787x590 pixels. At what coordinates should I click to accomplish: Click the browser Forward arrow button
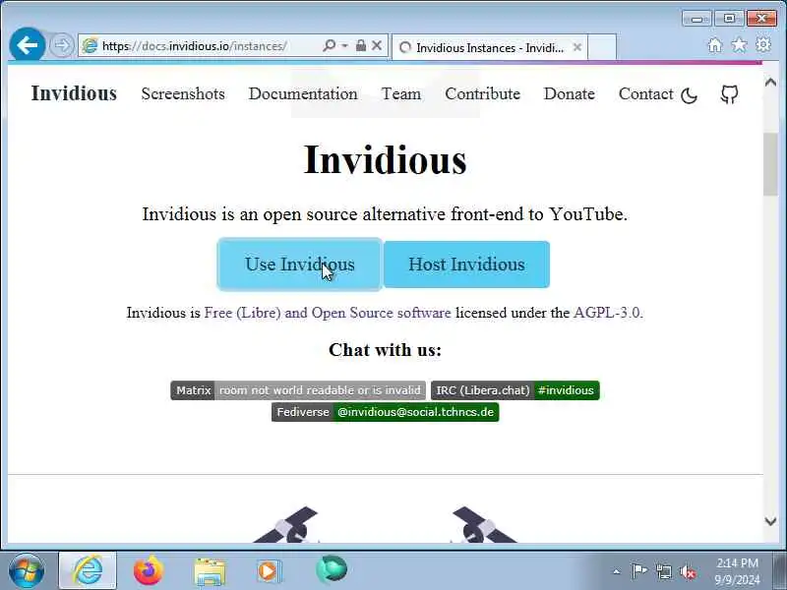pos(62,45)
